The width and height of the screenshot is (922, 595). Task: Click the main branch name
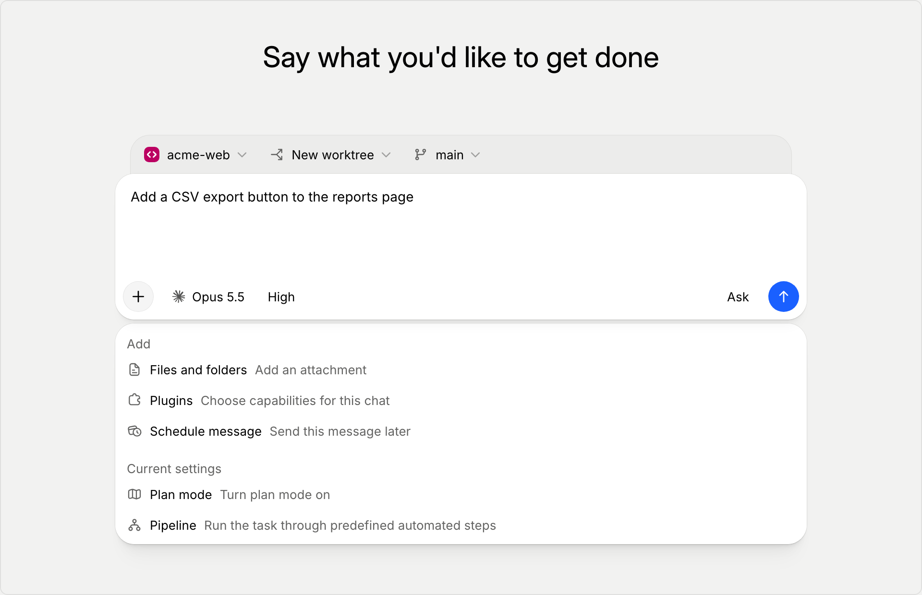point(449,155)
